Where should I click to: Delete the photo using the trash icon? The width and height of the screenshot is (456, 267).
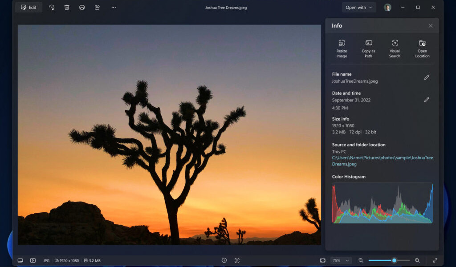coord(67,7)
